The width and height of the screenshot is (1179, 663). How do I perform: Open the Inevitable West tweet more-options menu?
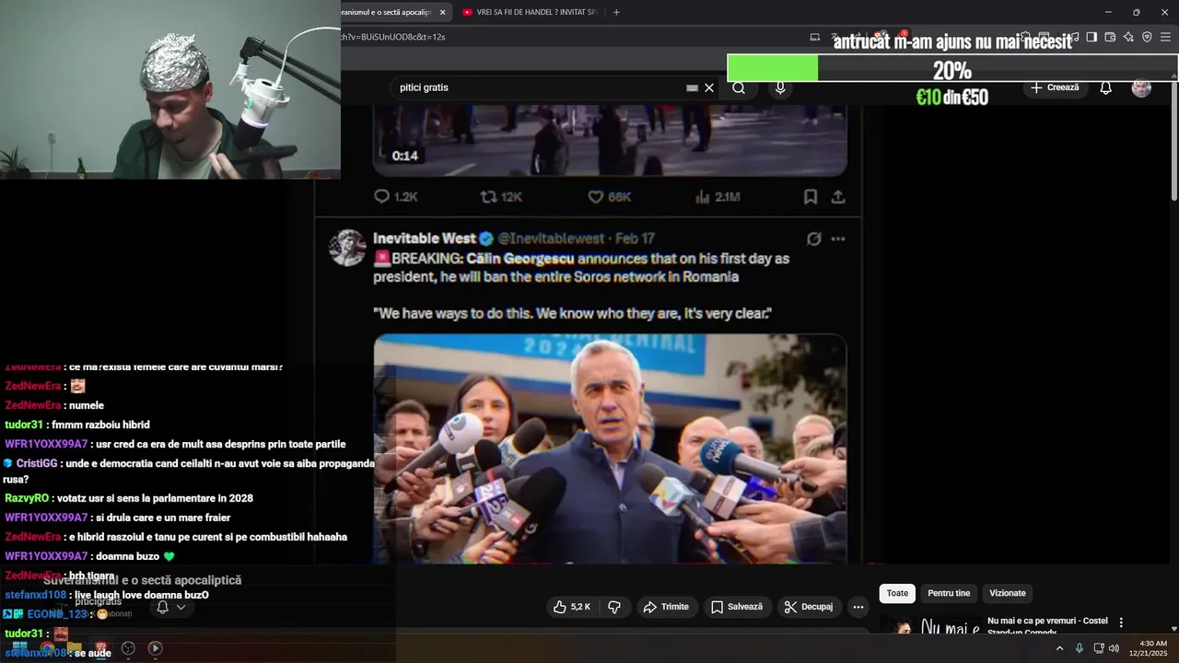click(838, 238)
